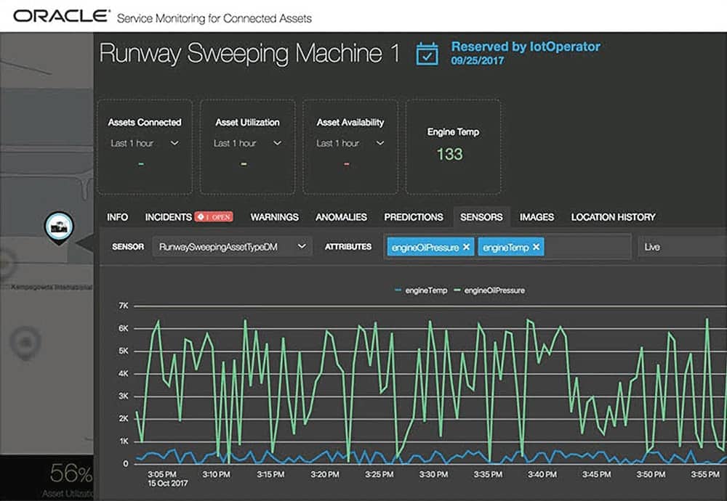Click the 09/25/2017 reservation date
The width and height of the screenshot is (727, 501).
478,60
